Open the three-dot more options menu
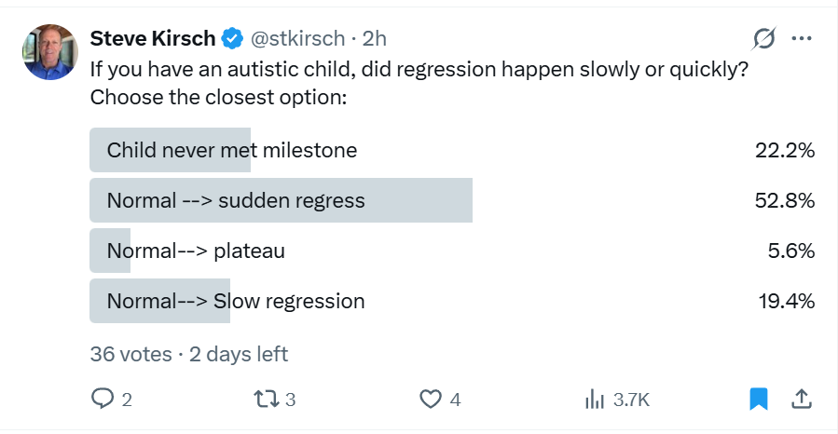Viewport: 838px width, 434px height. 802,38
